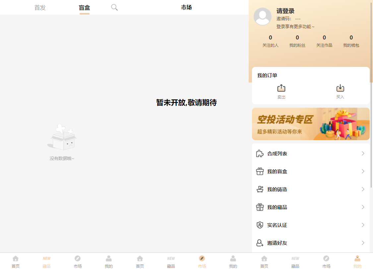Screen dimensions: 373x269
Task: Tap 首页 home icon in the profile panel's nav bar
Action: 264,258
